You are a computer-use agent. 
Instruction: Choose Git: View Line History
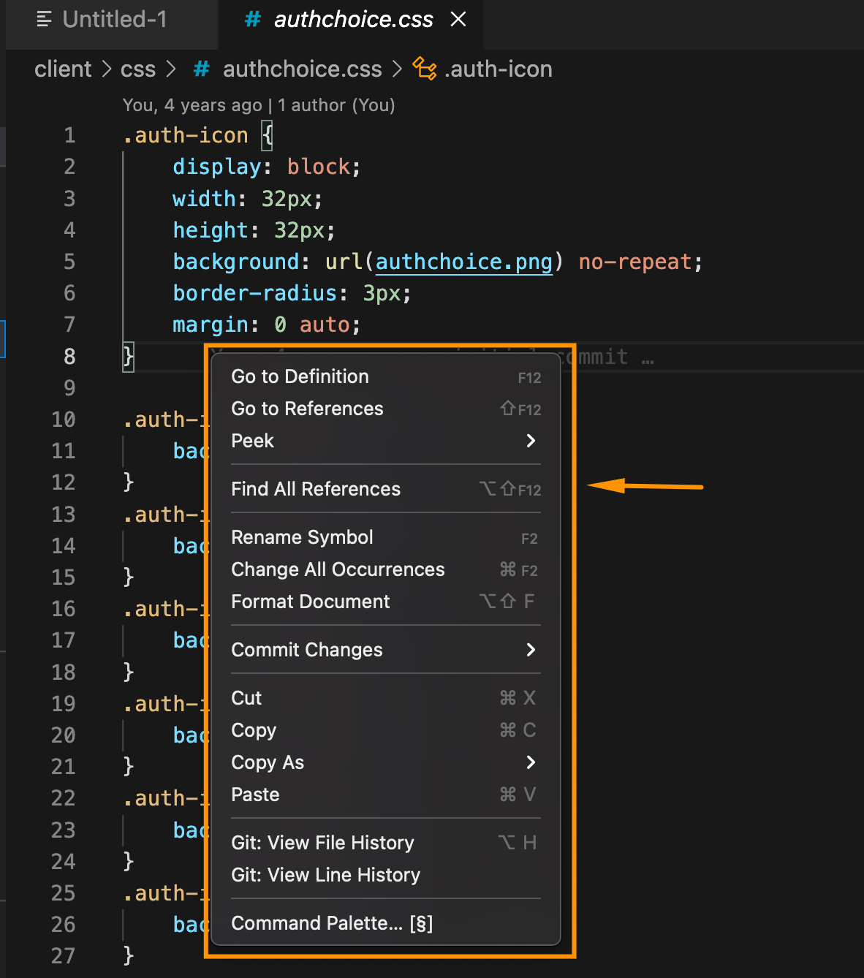386,876
